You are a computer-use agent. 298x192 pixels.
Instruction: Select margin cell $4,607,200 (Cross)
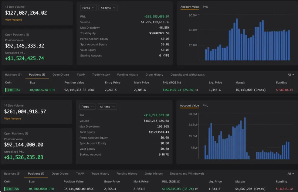click(x=250, y=189)
